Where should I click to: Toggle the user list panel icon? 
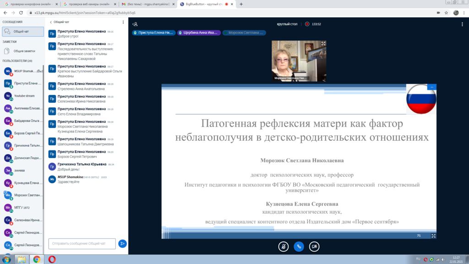coord(135,24)
